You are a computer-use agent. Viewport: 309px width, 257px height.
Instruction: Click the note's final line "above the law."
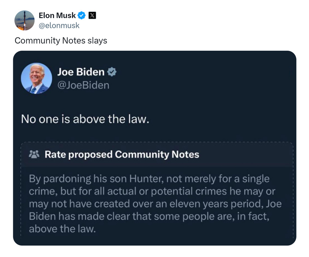coord(62,229)
